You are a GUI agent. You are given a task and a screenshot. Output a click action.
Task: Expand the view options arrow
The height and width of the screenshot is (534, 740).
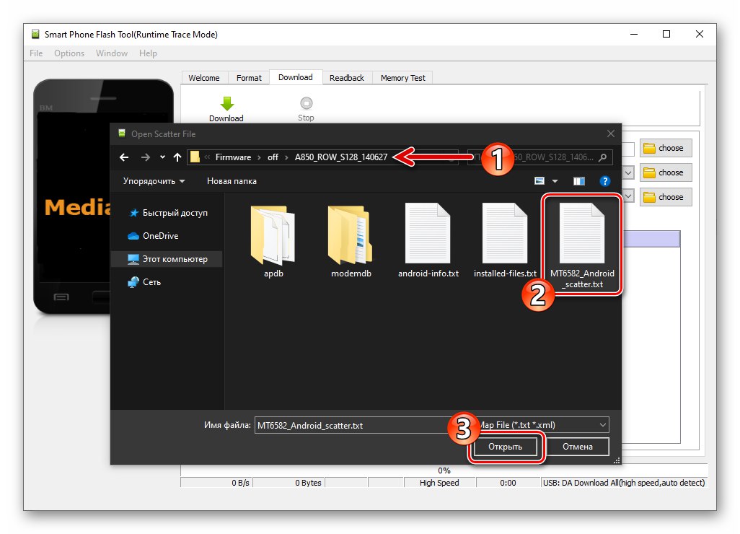point(555,181)
